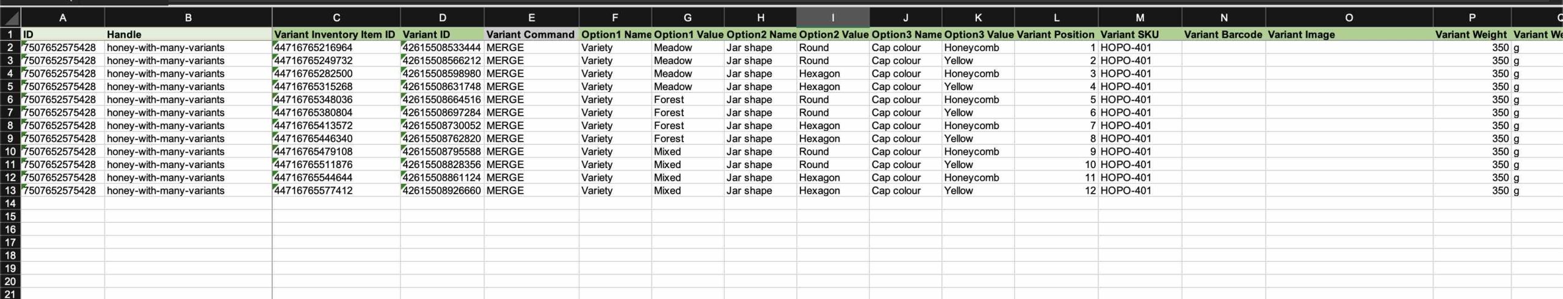Select cell with Variant ID 42615508533444
The width and height of the screenshot is (1563, 299).
pos(442,47)
